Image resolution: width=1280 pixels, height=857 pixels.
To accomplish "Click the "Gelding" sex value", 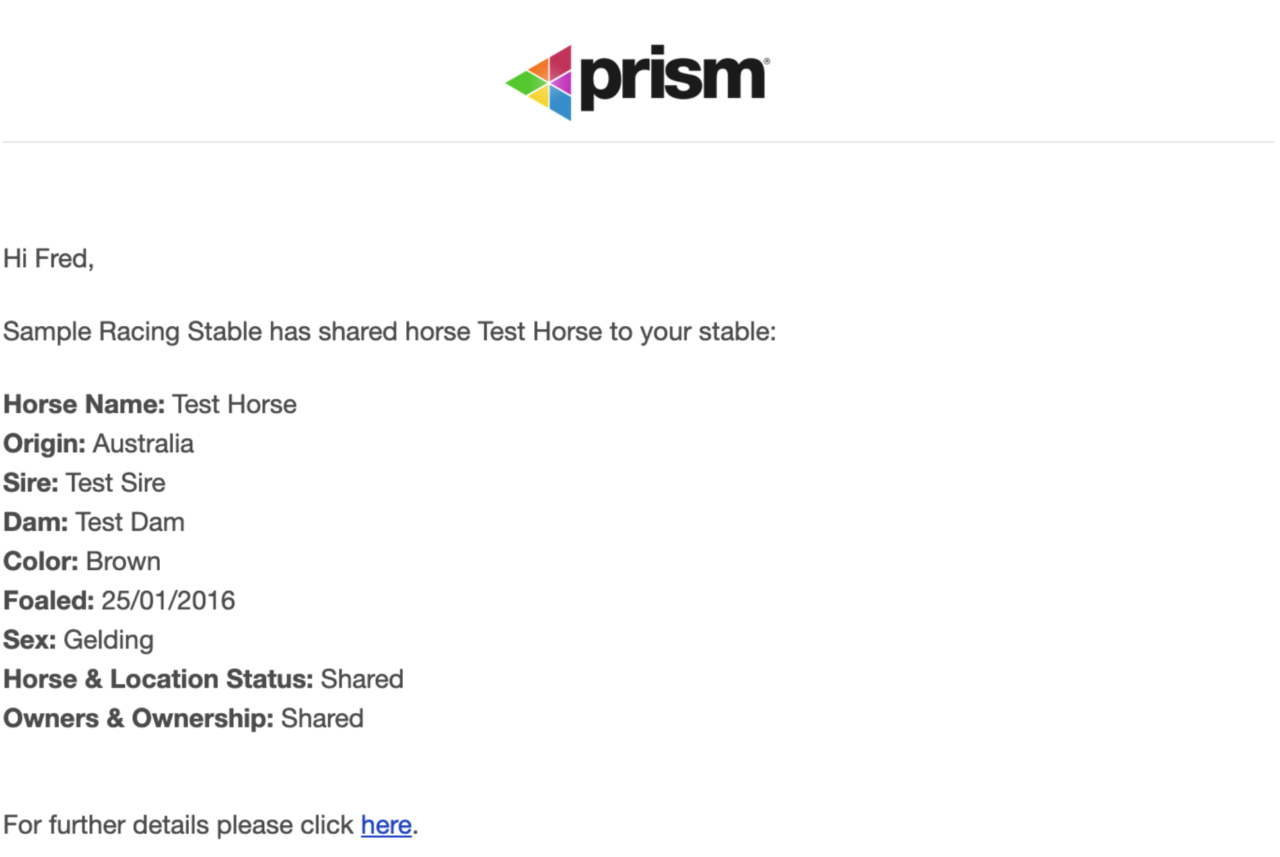I will [108, 640].
